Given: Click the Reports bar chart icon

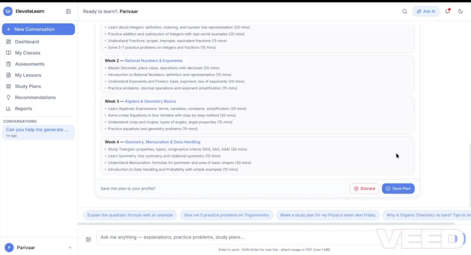Looking at the screenshot, I should [8, 108].
